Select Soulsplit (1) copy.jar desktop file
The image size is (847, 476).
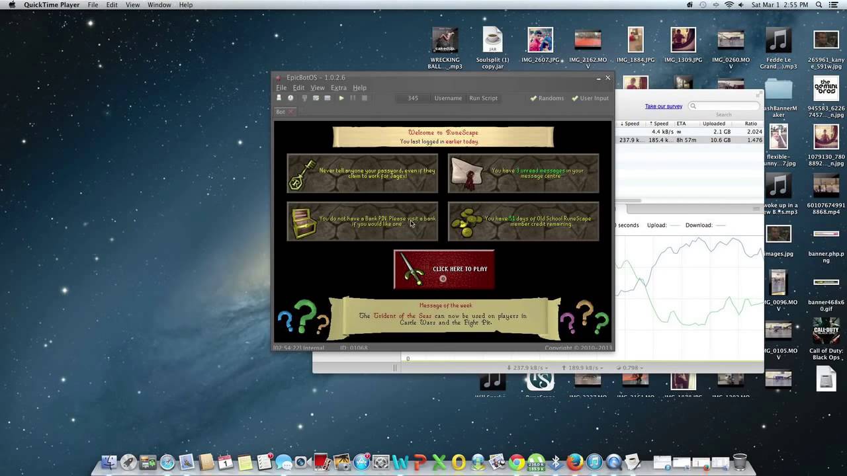[492, 48]
